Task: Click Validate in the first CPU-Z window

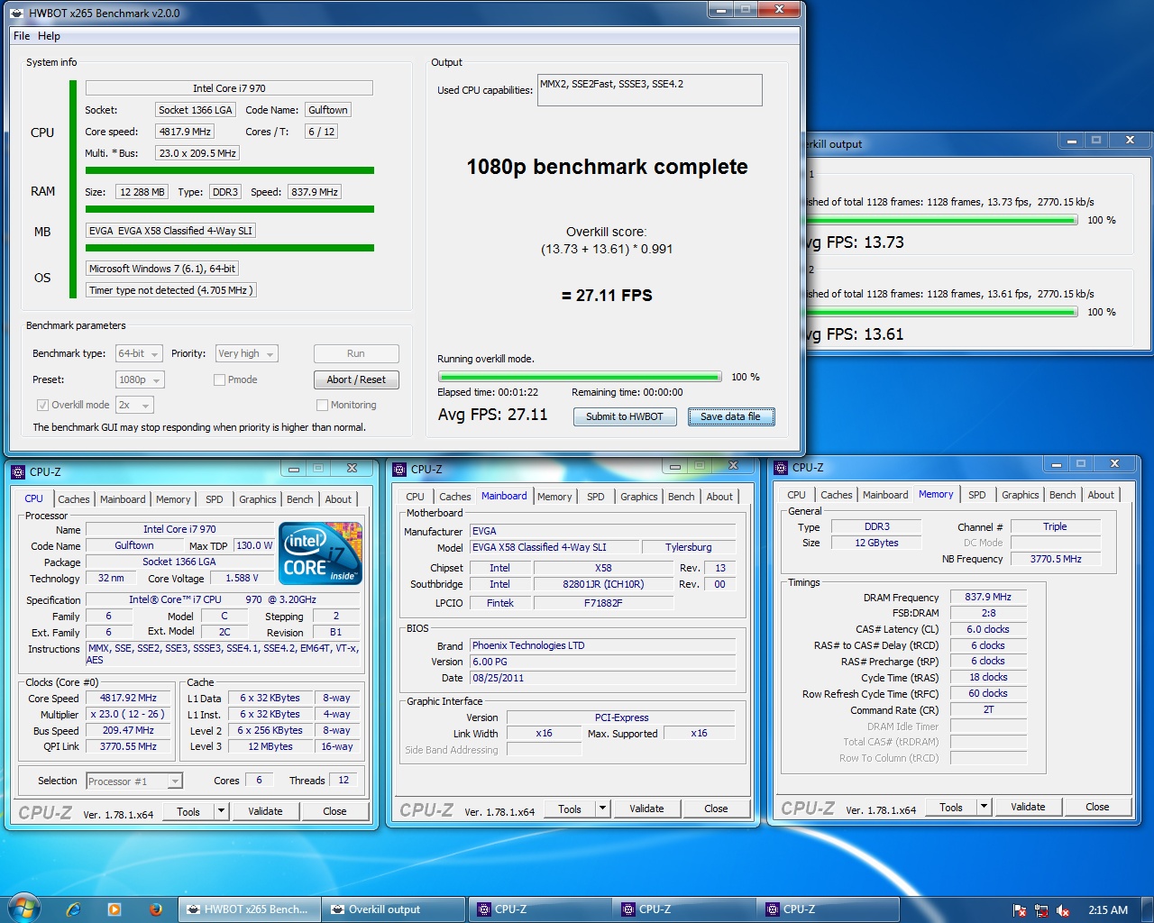Action: click(265, 811)
